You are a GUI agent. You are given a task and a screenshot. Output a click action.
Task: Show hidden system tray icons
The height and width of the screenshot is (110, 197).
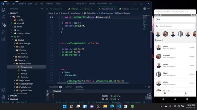coord(162,106)
